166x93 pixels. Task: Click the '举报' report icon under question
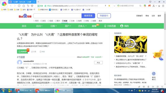(42, 52)
